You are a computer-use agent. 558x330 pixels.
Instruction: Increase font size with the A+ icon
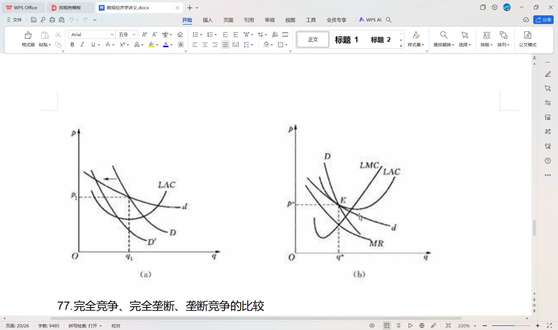tap(144, 34)
